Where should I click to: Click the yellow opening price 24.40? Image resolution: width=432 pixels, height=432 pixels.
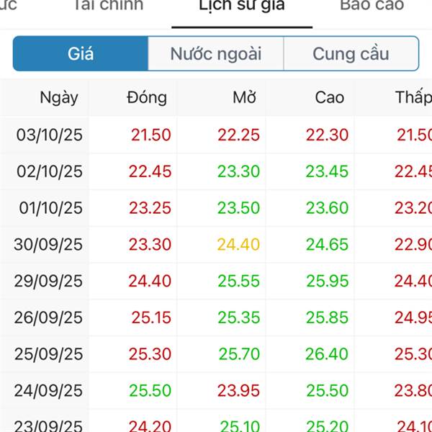(238, 245)
